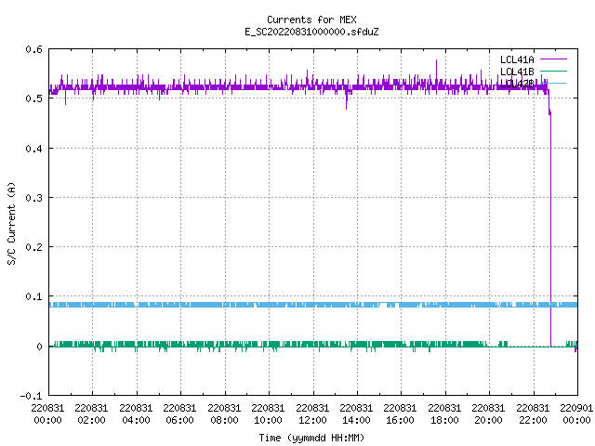Click the 220831 12:00 time tick label

312,414
